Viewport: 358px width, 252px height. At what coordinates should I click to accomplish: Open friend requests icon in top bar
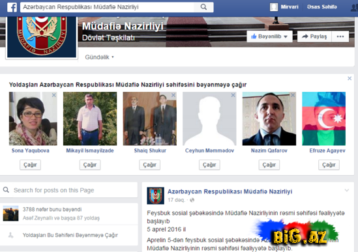point(354,7)
